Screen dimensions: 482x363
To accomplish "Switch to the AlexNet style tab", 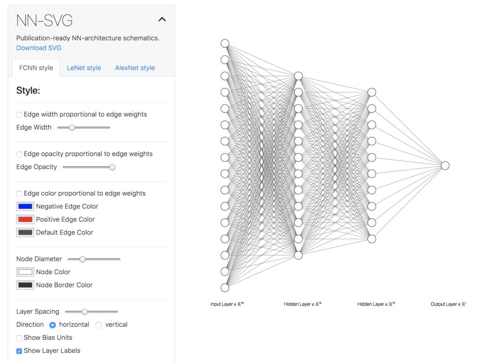I will tap(135, 68).
